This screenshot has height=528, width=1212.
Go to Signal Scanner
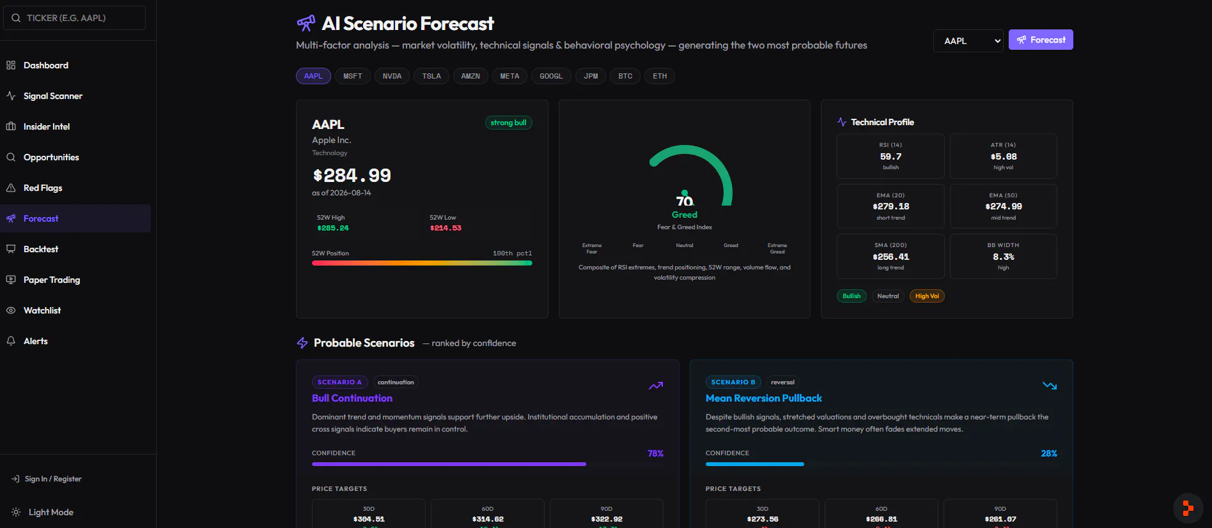(x=75, y=96)
